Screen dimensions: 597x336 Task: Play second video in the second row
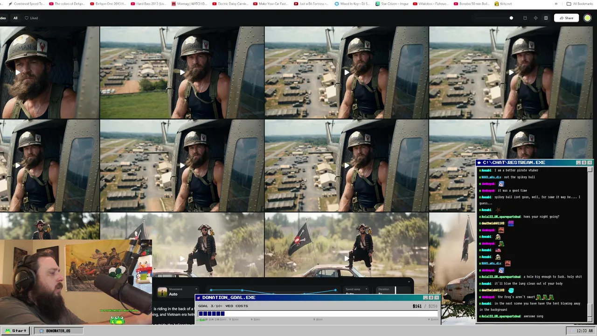coord(182,165)
